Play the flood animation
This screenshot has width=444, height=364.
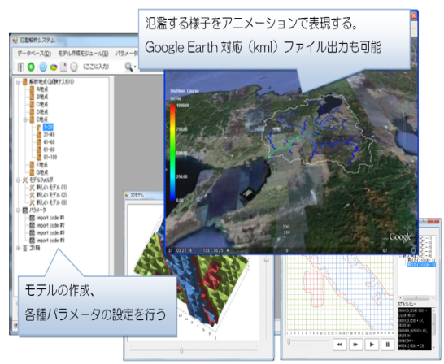pos(372,344)
